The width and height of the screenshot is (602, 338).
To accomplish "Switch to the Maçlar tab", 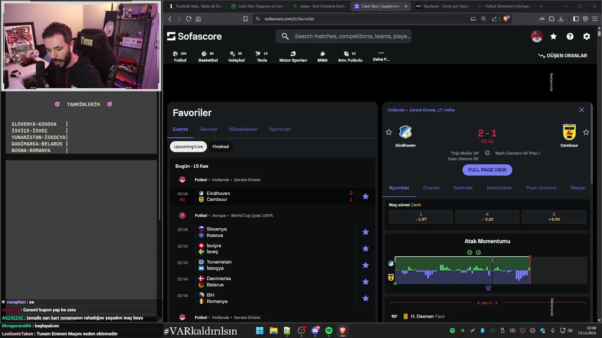I will [x=578, y=188].
